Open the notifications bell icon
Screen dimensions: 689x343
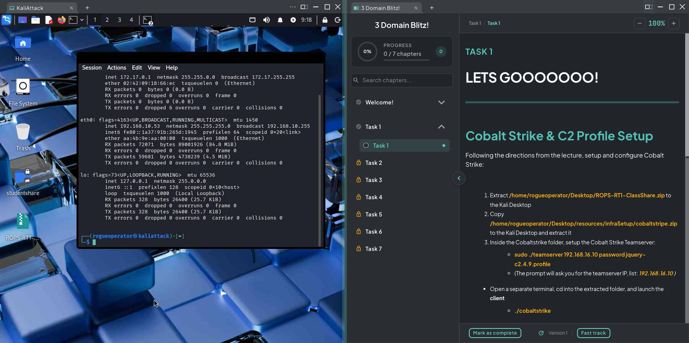click(280, 20)
